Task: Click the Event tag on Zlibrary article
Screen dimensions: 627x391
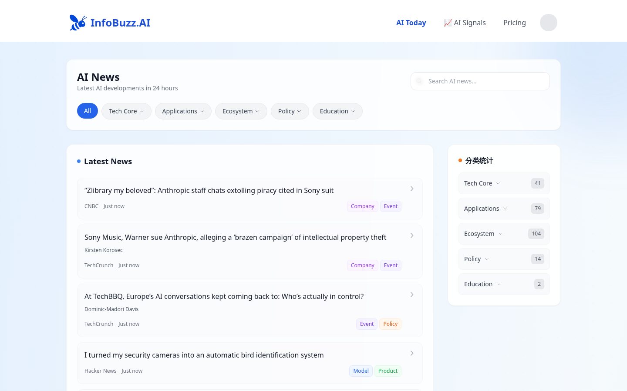Action: tap(391, 206)
